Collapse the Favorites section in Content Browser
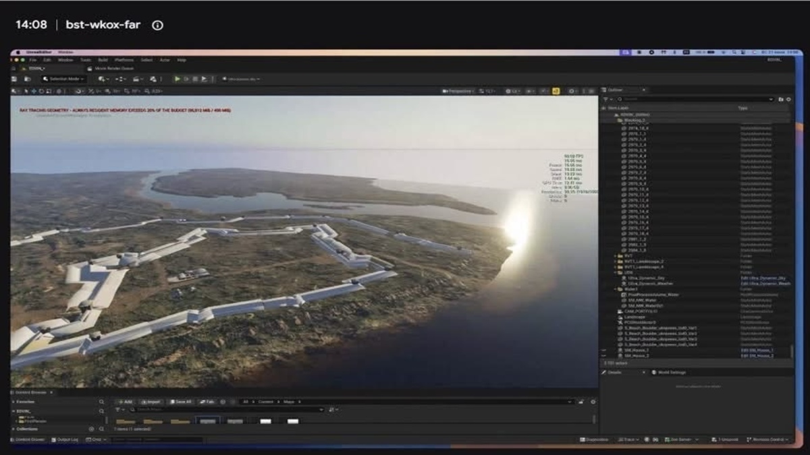This screenshot has width=810, height=455. click(x=13, y=402)
